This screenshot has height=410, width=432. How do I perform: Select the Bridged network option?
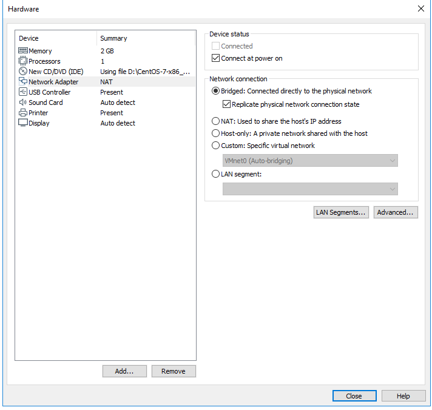215,91
